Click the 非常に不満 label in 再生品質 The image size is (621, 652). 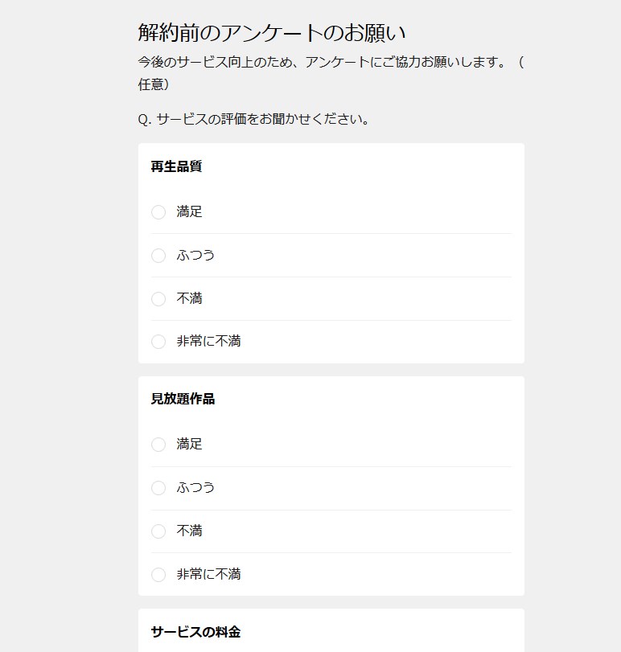[209, 341]
